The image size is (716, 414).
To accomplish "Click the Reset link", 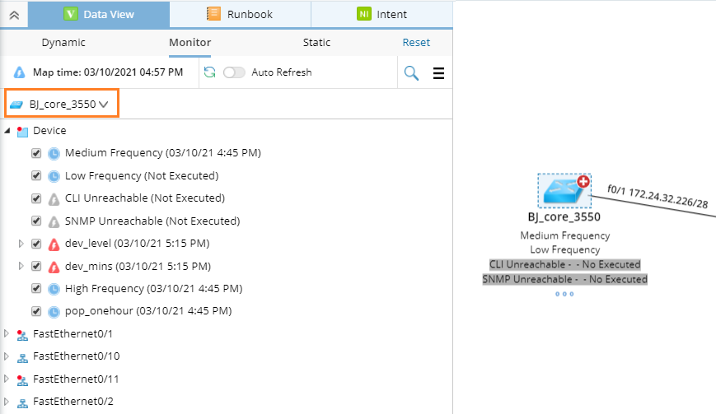I will [x=416, y=43].
